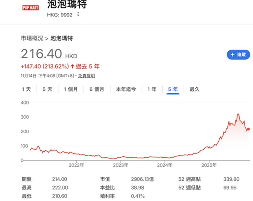
Task: Select the 1 年 time range tab
Action: tap(152, 89)
